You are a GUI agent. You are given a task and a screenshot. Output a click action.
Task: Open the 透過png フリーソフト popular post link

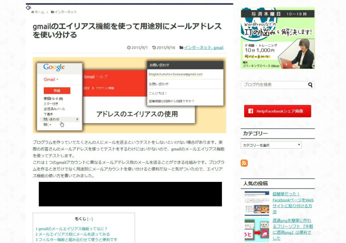tap(293, 230)
